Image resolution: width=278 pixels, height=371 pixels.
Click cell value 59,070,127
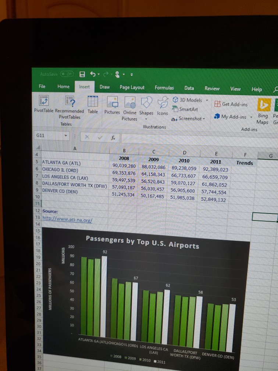[x=183, y=183]
